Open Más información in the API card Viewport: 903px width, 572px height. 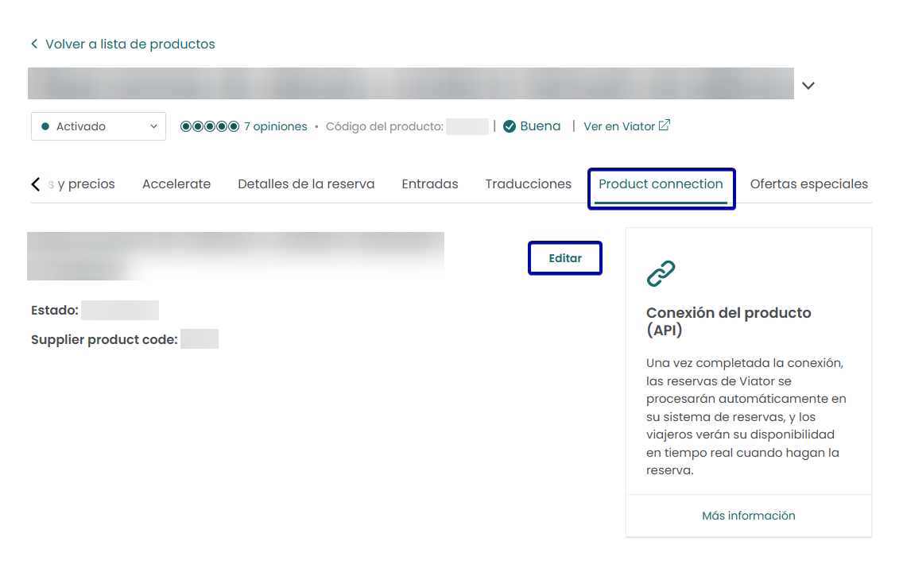(x=748, y=516)
